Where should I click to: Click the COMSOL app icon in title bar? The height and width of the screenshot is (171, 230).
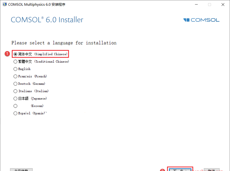5,4
